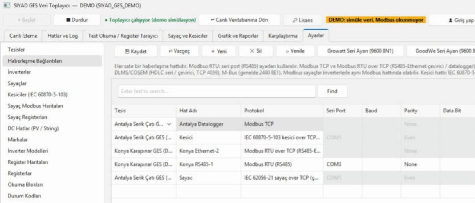The width and height of the screenshot is (475, 203).
Task: Click the Baud column header
Action: (381, 111)
